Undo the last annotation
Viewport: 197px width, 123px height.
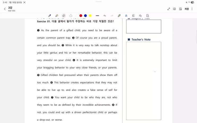point(105,16)
